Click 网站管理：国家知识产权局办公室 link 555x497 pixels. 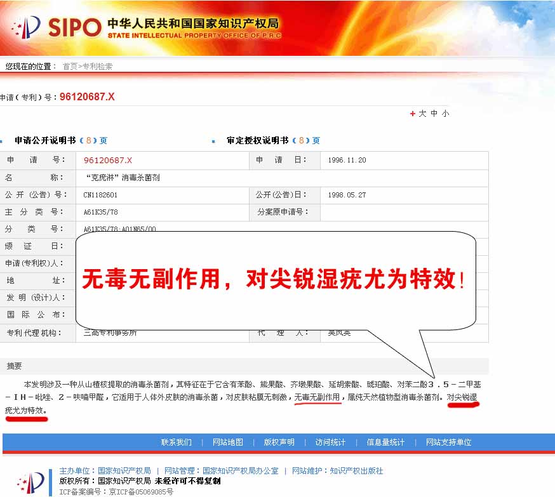pyautogui.click(x=221, y=471)
